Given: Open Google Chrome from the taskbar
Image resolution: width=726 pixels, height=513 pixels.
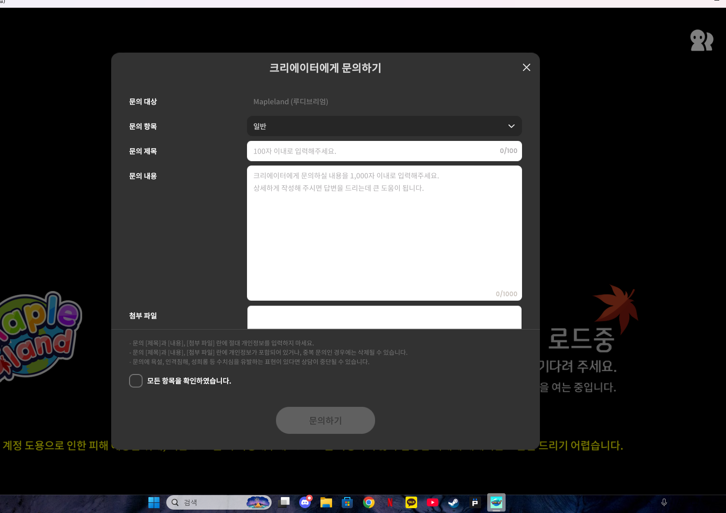Looking at the screenshot, I should point(369,502).
